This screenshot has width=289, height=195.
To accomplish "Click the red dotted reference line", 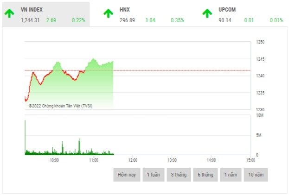I will [x=186, y=70].
